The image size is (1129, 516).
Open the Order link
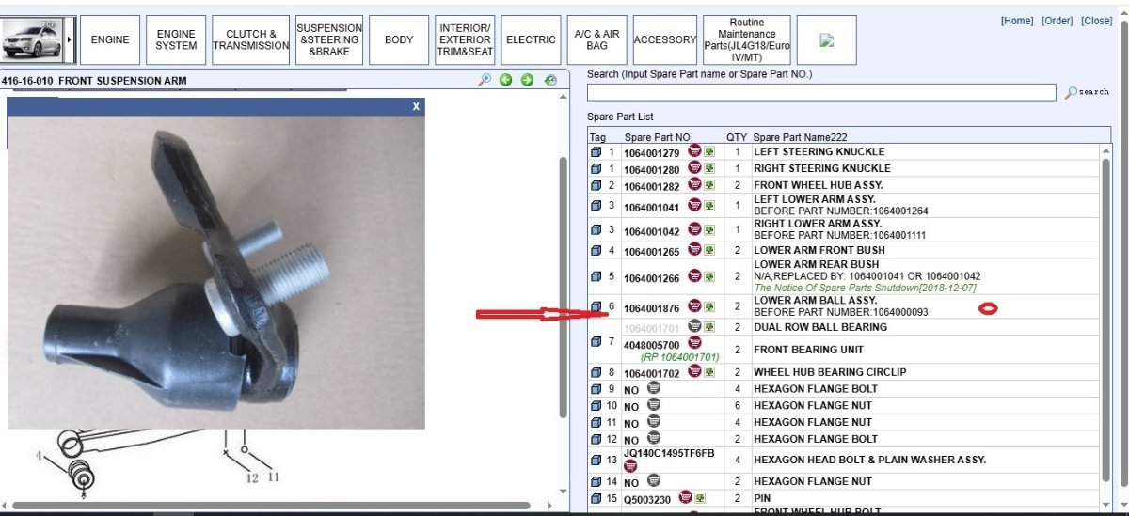click(x=1057, y=21)
